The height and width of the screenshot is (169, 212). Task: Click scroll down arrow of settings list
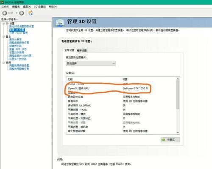coord(178,133)
